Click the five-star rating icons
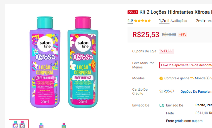This screenshot has height=128, width=212. coord(142,21)
